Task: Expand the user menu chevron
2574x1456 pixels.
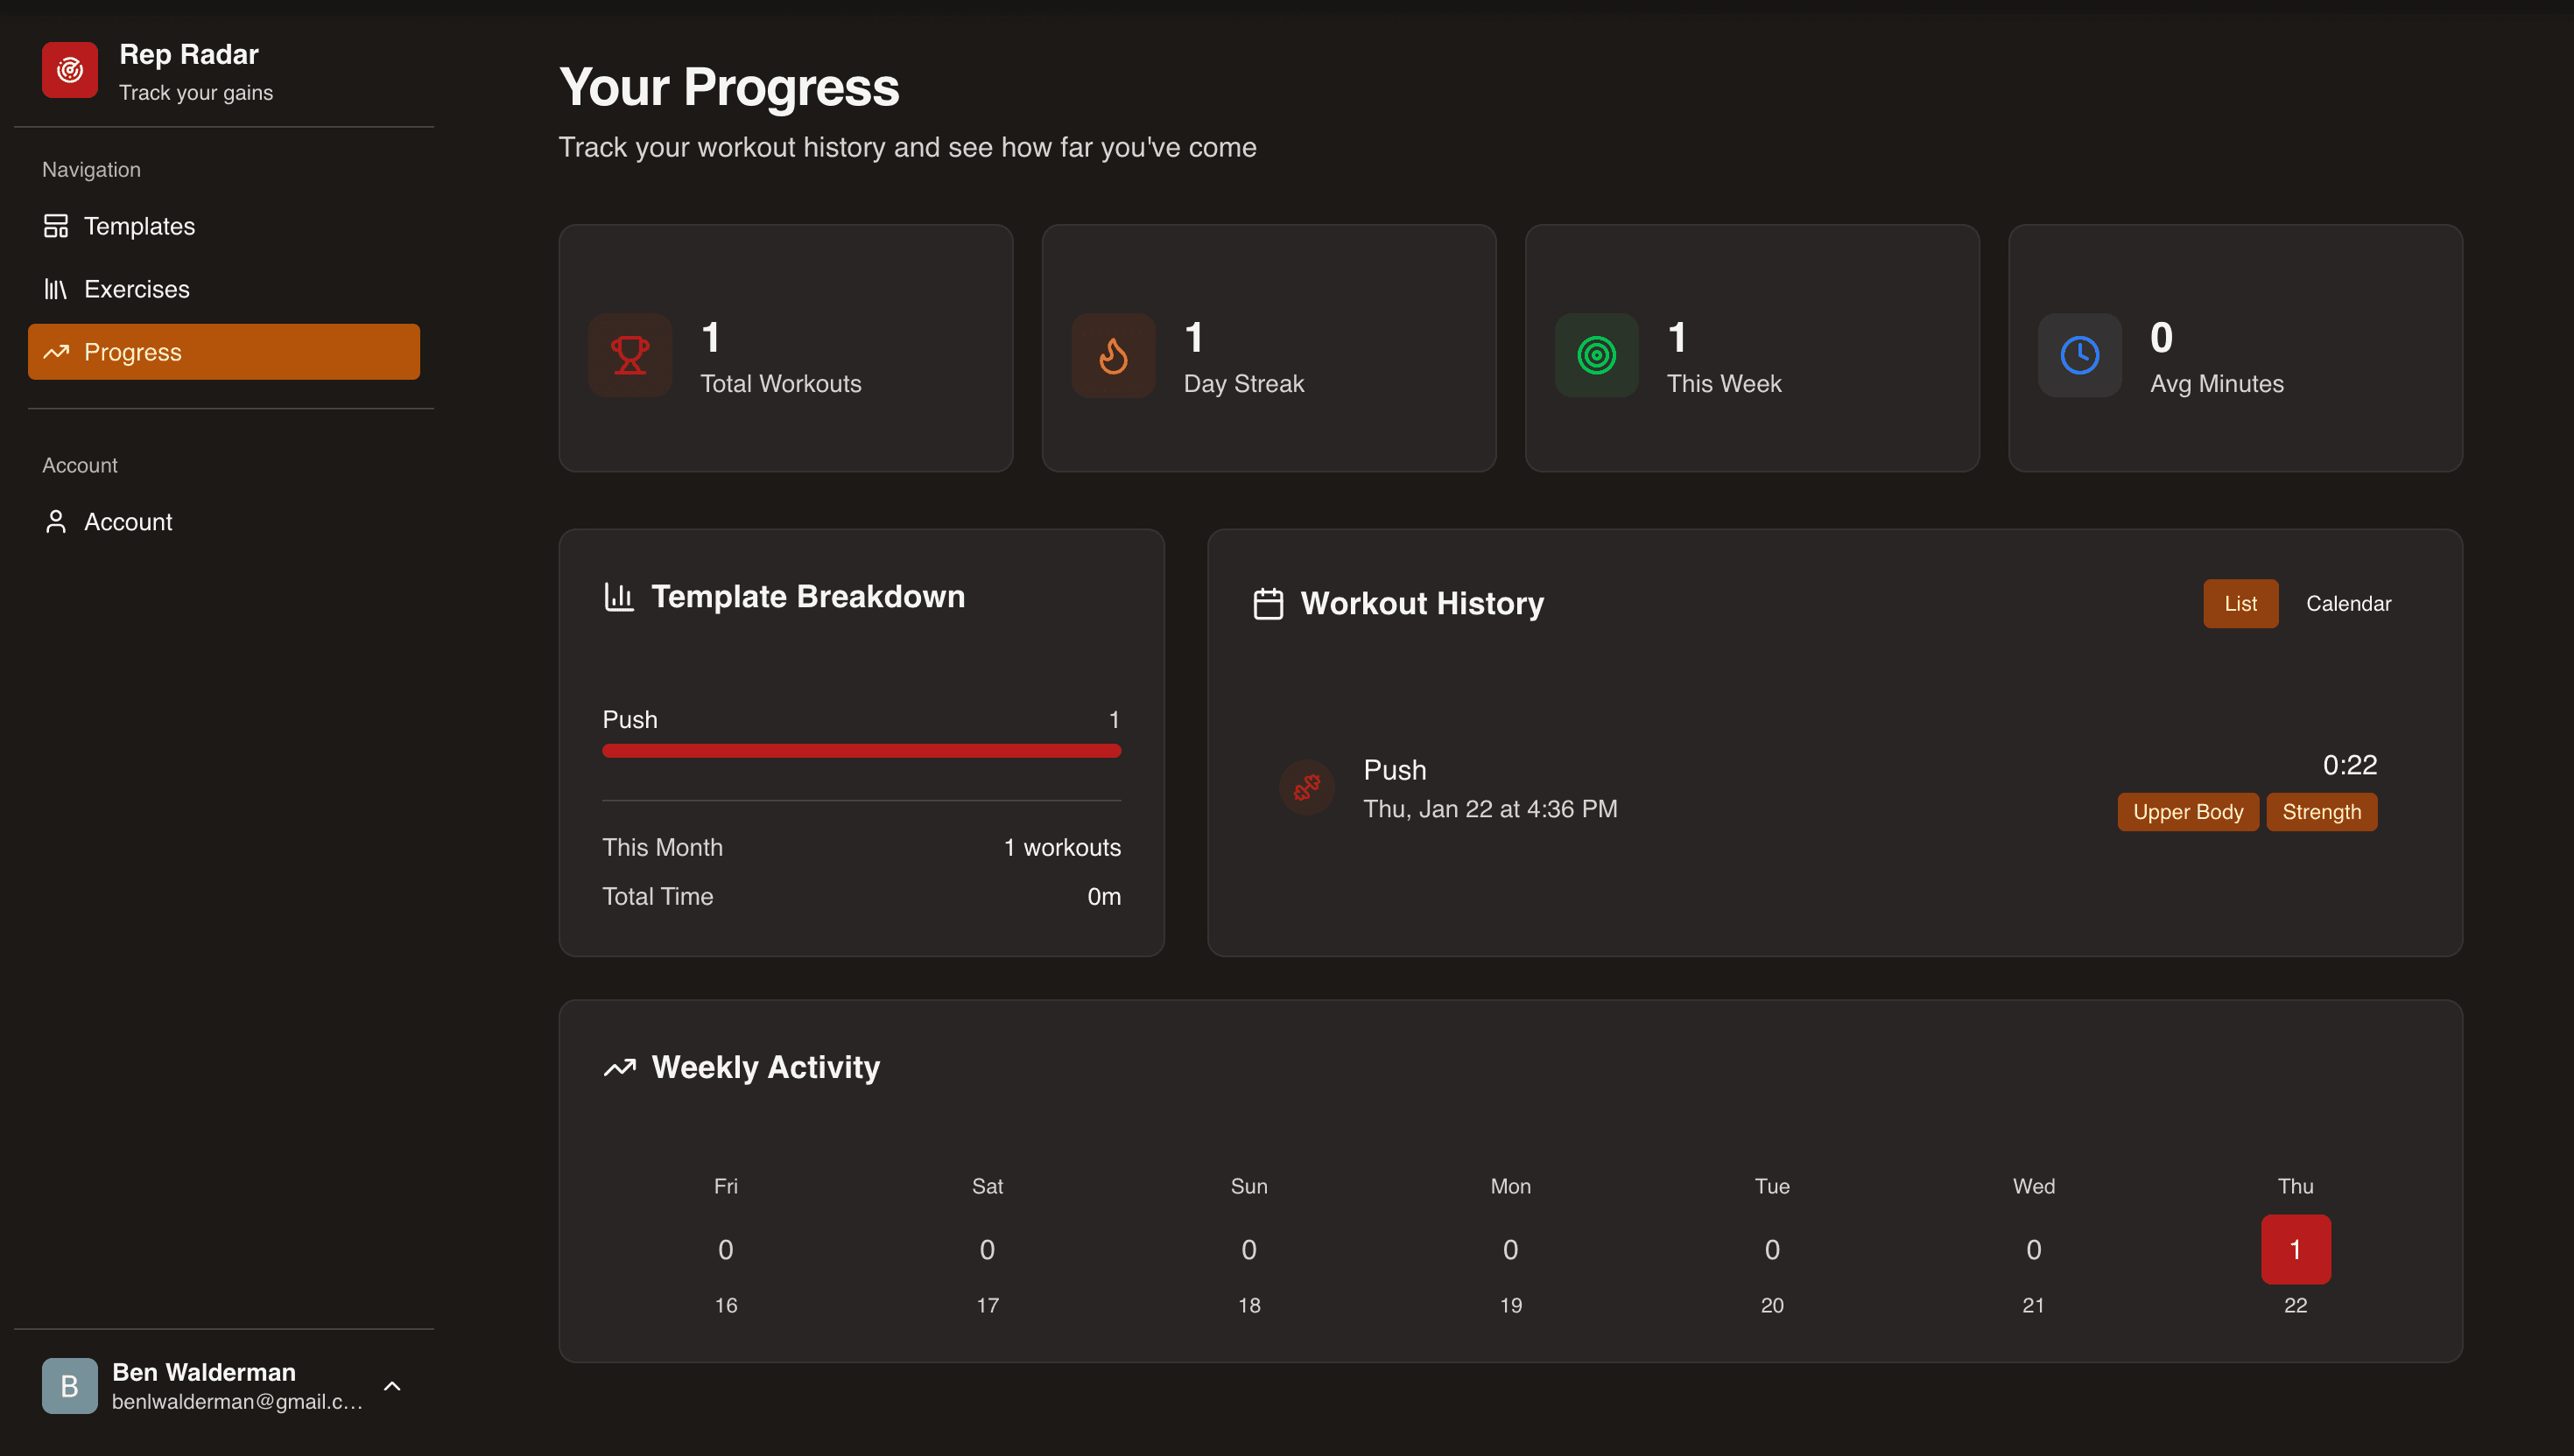Action: point(392,1386)
